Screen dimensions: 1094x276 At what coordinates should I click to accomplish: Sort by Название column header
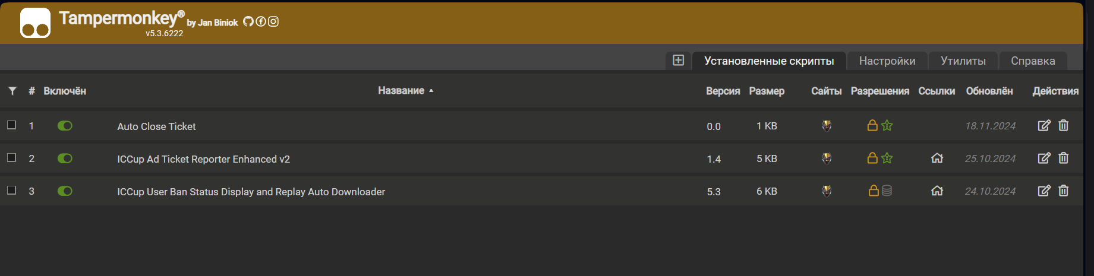click(401, 90)
